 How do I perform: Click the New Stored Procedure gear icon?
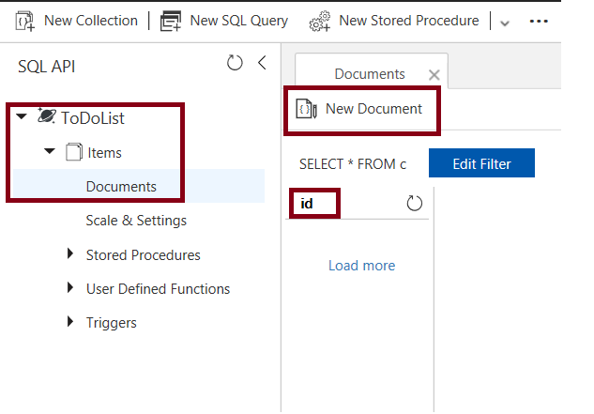pos(319,20)
